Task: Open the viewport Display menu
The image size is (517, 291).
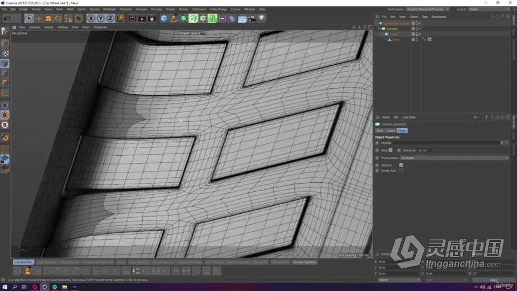Action: point(48,27)
